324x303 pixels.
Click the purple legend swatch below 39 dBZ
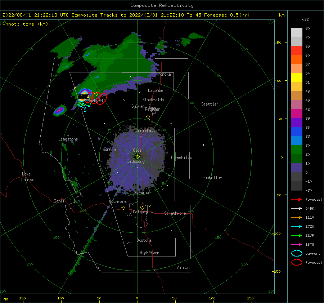[297, 122]
